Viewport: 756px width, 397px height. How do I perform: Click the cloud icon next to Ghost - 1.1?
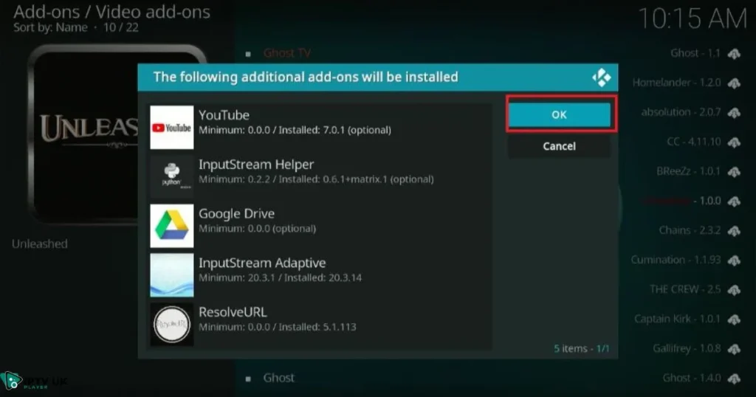(734, 53)
